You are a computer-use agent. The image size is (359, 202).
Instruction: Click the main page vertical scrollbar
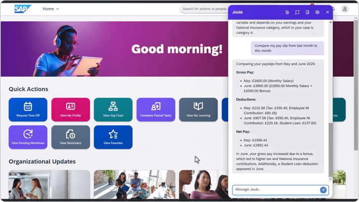(x=356, y=85)
